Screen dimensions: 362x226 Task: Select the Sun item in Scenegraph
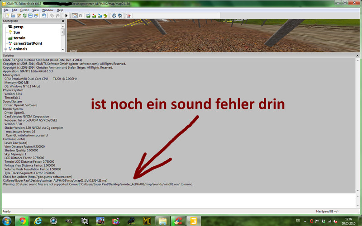pyautogui.click(x=17, y=33)
